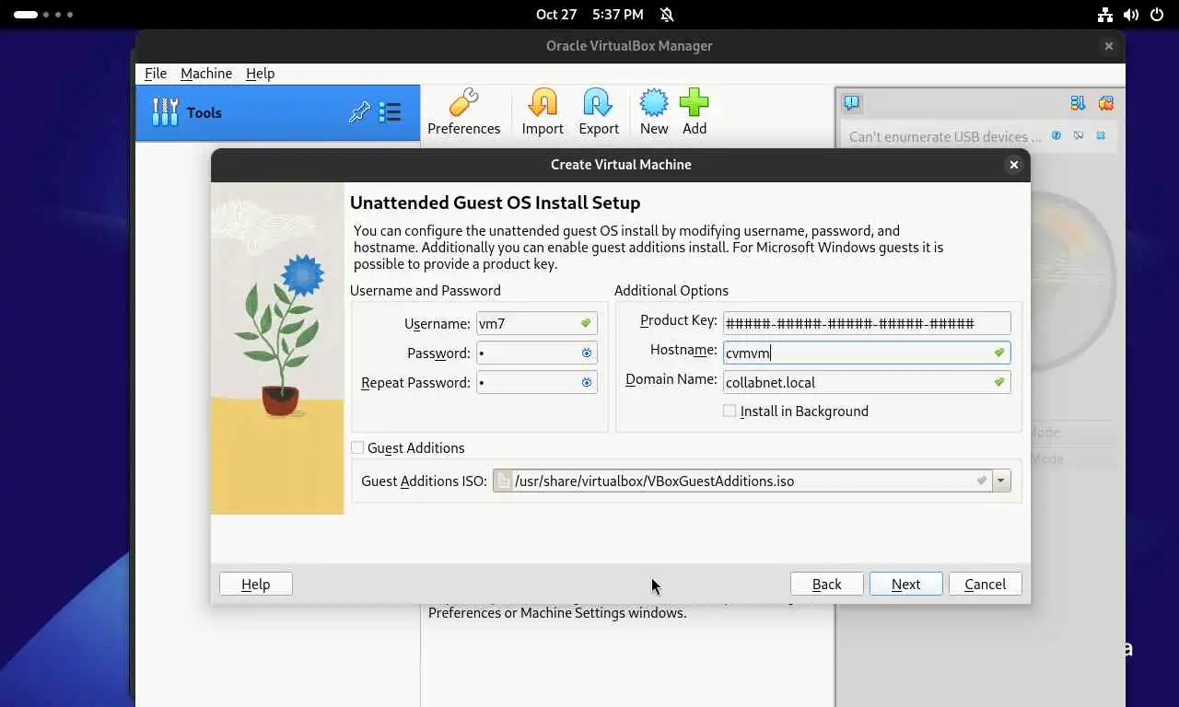Image resolution: width=1179 pixels, height=707 pixels.
Task: Open the File menu
Action: [x=156, y=74]
